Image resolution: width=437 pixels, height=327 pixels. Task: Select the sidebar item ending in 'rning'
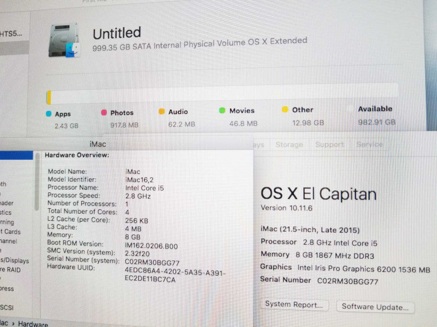pos(7,222)
